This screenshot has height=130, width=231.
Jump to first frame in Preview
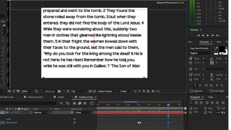(x=198, y=35)
